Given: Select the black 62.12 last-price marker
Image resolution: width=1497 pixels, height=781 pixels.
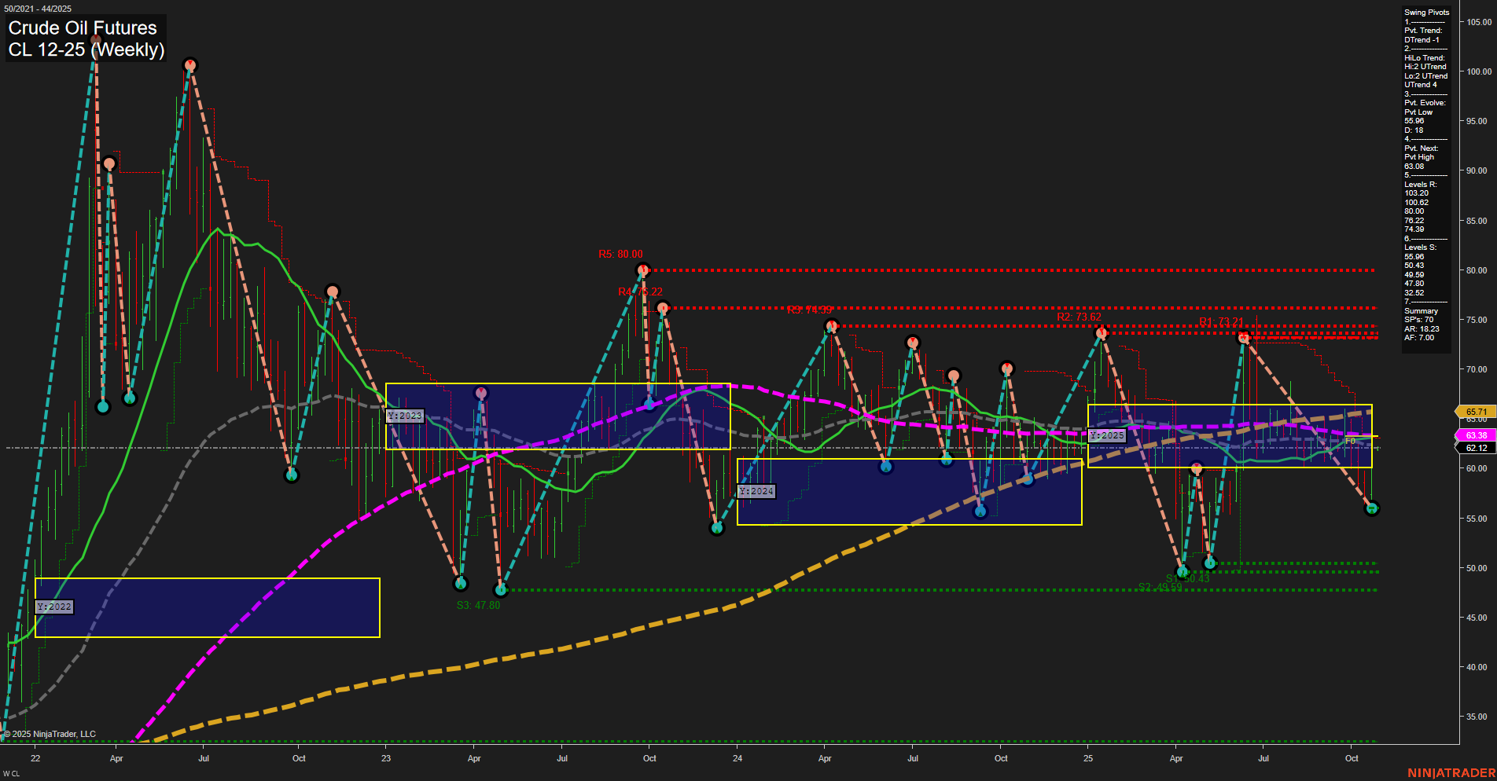Looking at the screenshot, I should click(x=1476, y=449).
